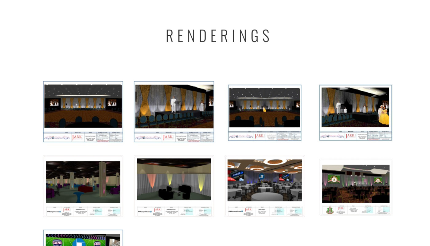Open the columned lounge rendering with purple furniture
Image resolution: width=430 pixels, height=246 pixels.
(83, 186)
